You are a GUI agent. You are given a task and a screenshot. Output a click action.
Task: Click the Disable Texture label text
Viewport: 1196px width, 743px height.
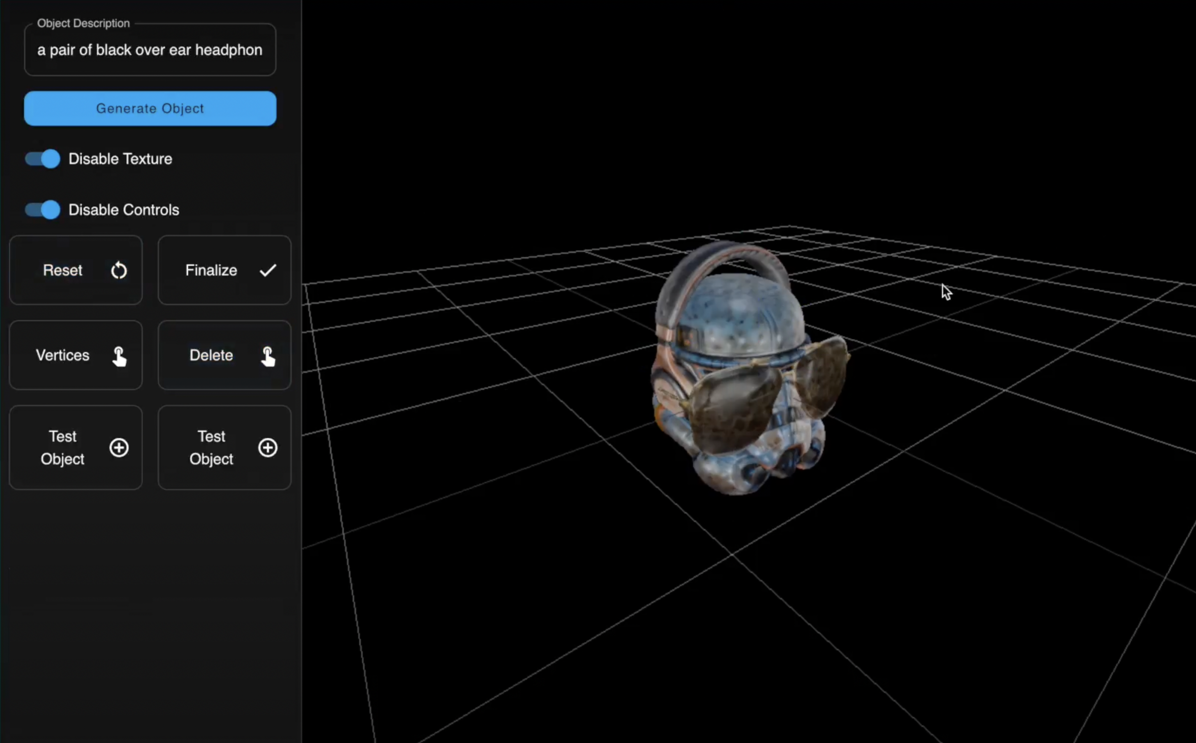tap(120, 159)
